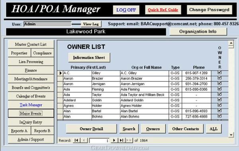
Task: Open Lien Processing
Action: pos(31,62)
